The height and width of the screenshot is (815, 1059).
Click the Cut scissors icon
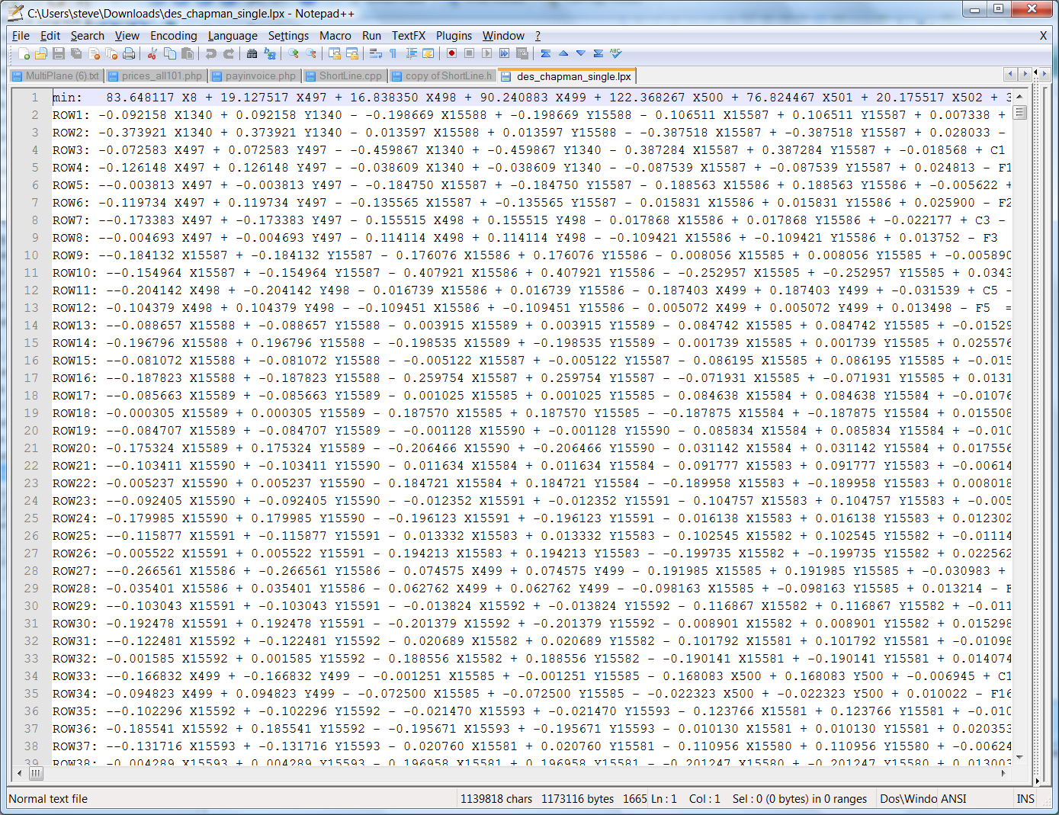152,53
